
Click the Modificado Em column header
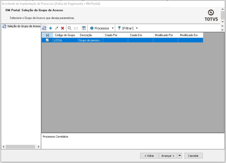(x=190, y=35)
